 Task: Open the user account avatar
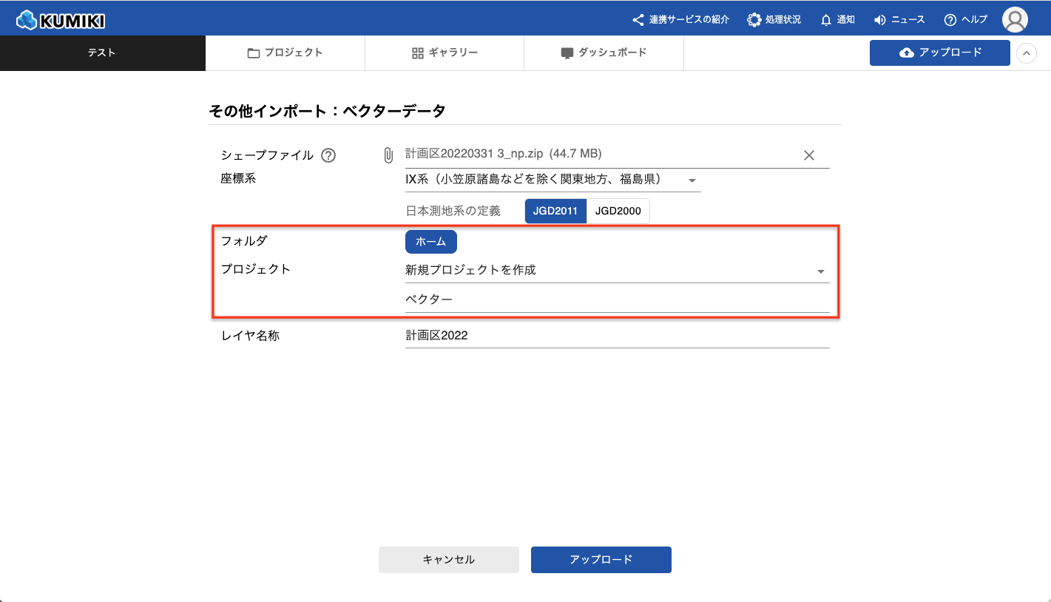(x=1015, y=20)
